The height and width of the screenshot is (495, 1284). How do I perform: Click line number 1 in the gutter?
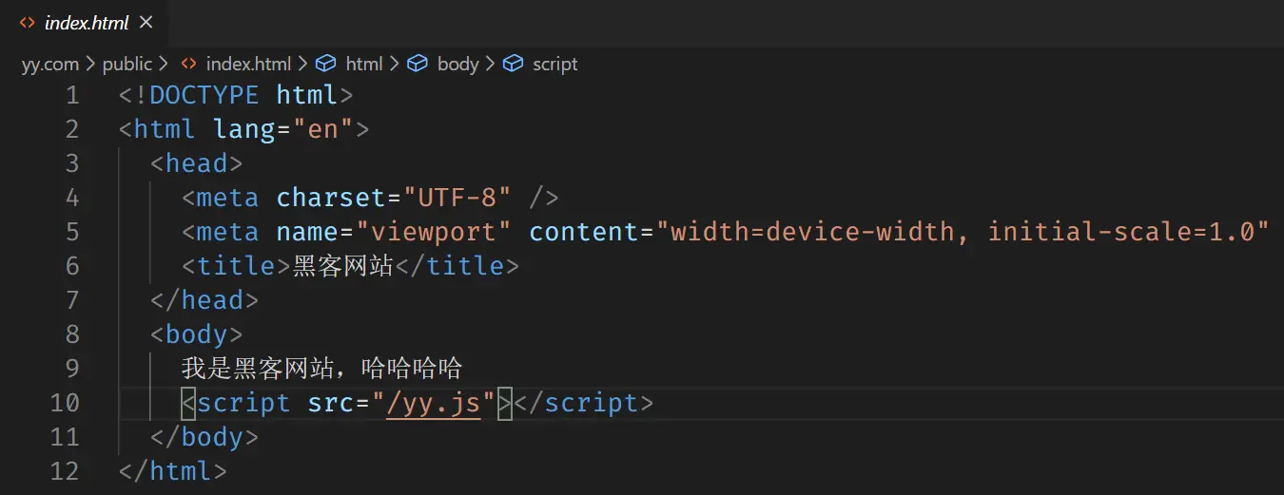[72, 95]
